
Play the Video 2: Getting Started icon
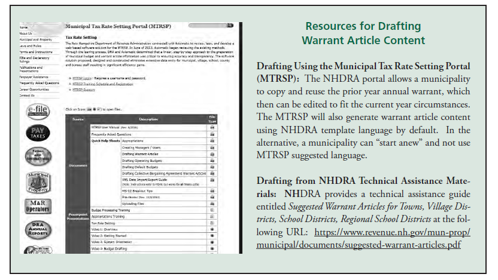pos(212,236)
